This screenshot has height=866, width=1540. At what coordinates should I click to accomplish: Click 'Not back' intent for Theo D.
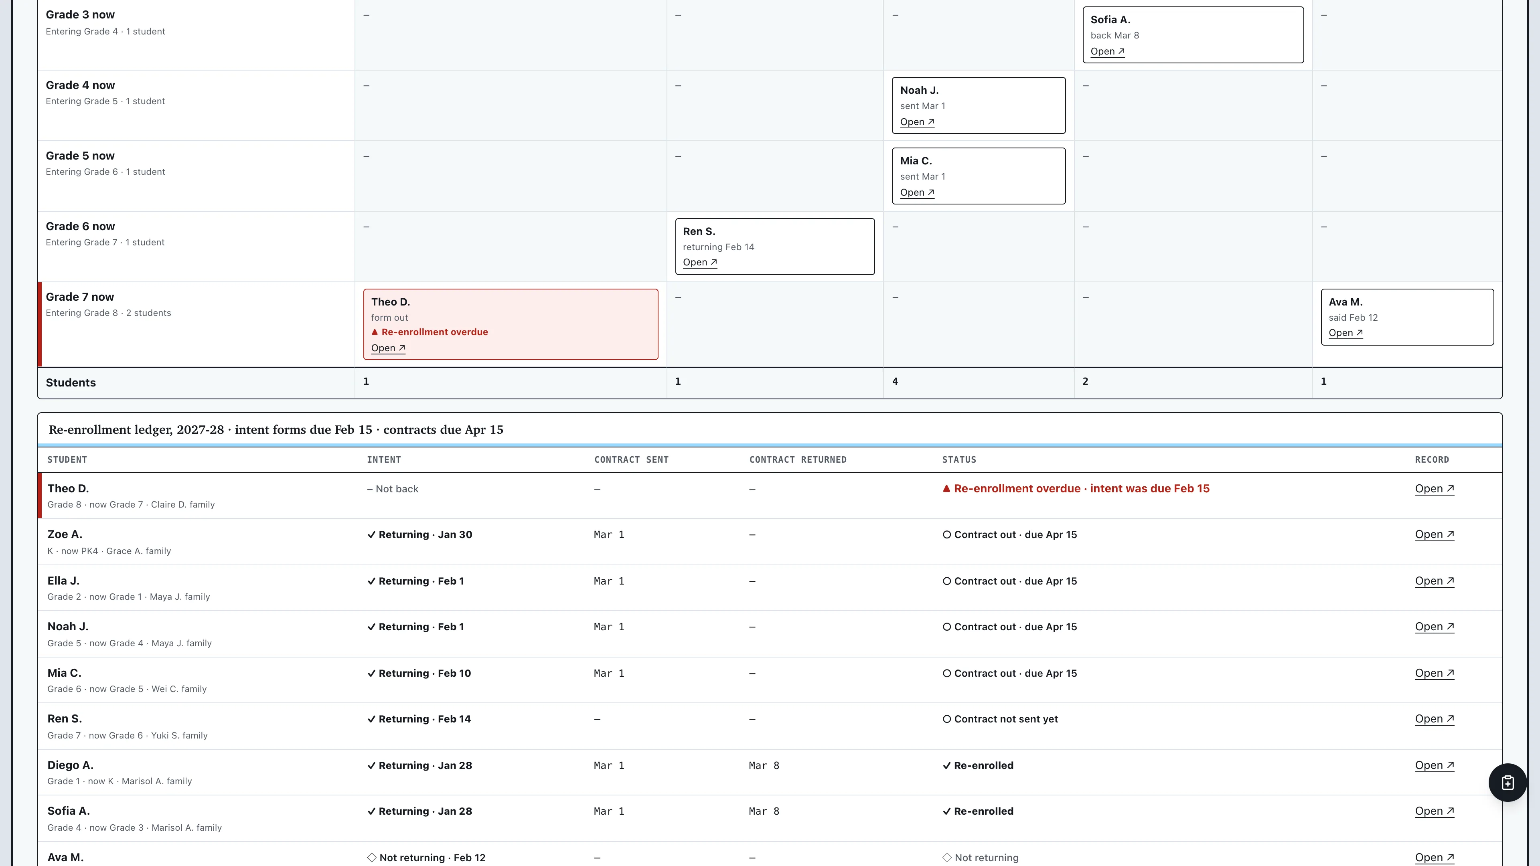393,489
